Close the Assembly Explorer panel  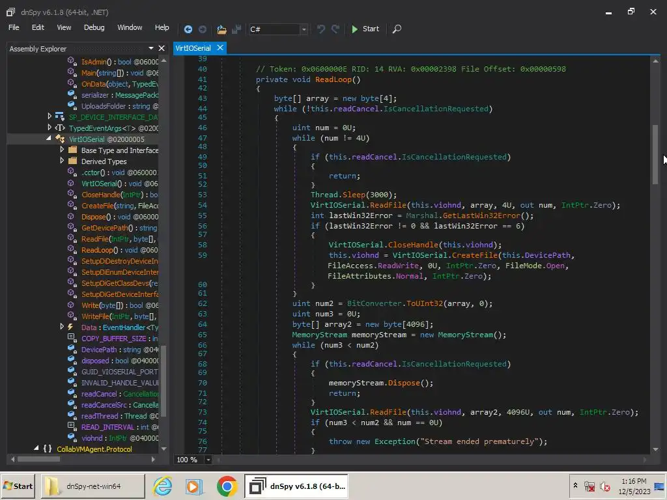(162, 48)
